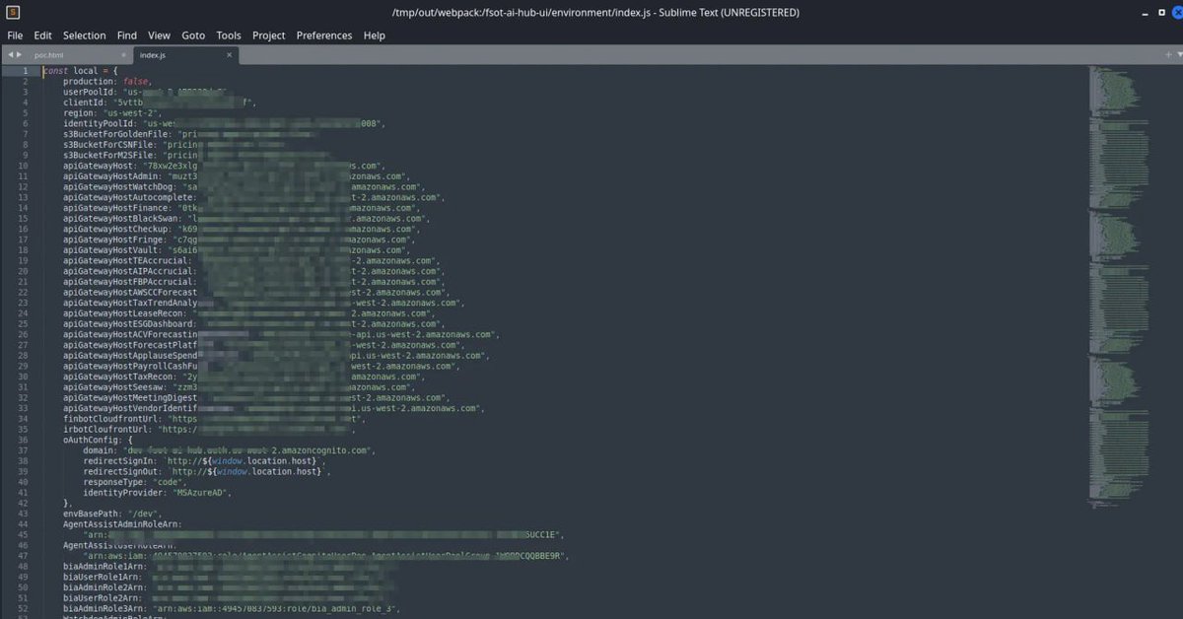Click the "biaAdminRole3Arn" key
This screenshot has width=1183, height=619.
coord(104,608)
